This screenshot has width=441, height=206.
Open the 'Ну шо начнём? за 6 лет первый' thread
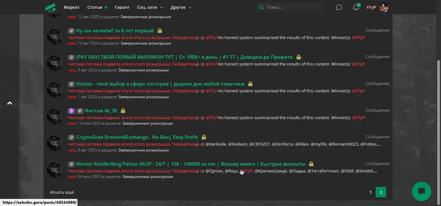click(x=115, y=31)
